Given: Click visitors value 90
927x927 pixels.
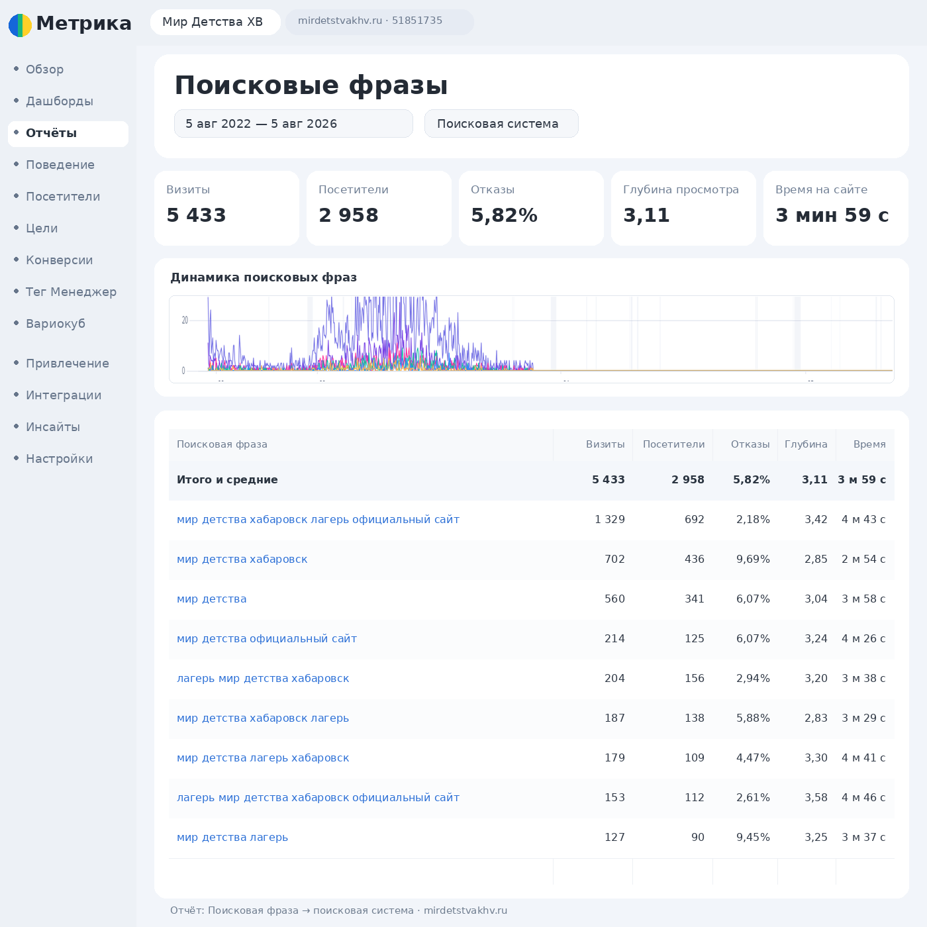Looking at the screenshot, I should pyautogui.click(x=697, y=838).
